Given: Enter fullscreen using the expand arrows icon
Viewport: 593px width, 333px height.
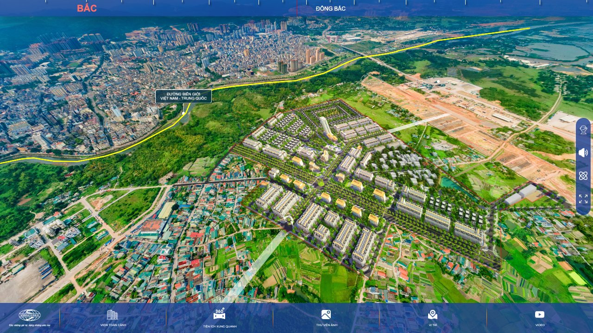Looking at the screenshot, I should (583, 199).
